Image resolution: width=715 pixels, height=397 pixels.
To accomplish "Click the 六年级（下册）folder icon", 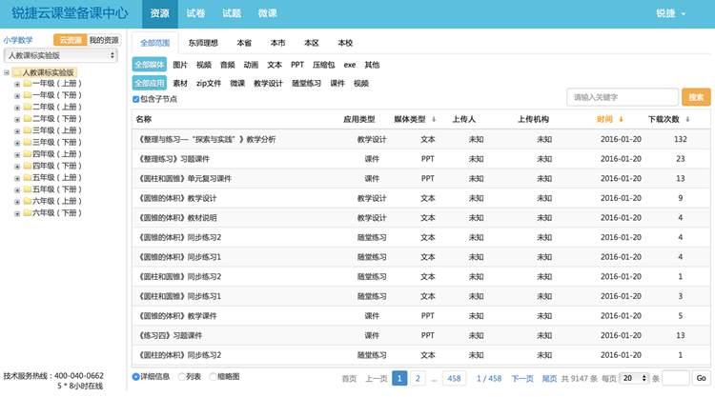I will point(27,212).
